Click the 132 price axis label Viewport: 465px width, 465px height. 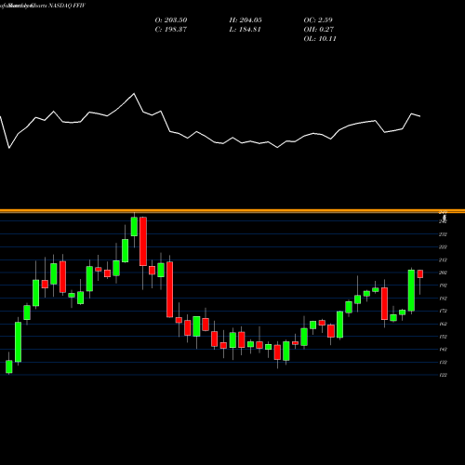443,363
